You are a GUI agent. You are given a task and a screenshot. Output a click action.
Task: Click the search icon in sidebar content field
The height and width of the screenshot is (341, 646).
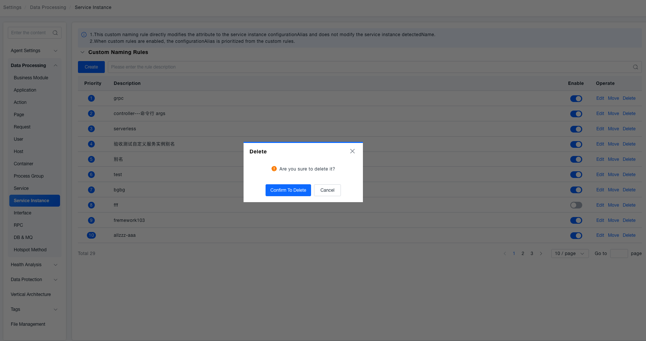[x=55, y=33]
